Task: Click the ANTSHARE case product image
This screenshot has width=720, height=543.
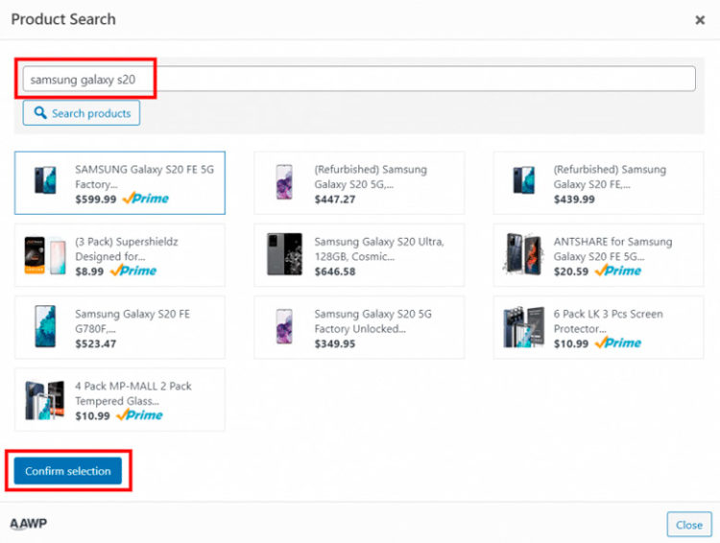Action: click(523, 254)
